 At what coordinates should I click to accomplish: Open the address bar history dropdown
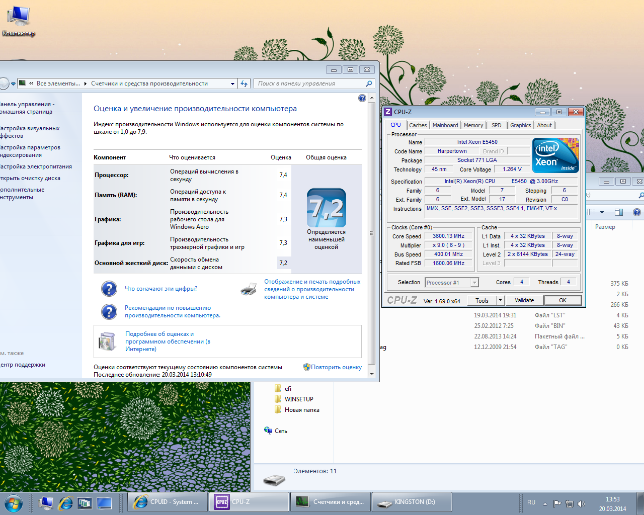(232, 83)
